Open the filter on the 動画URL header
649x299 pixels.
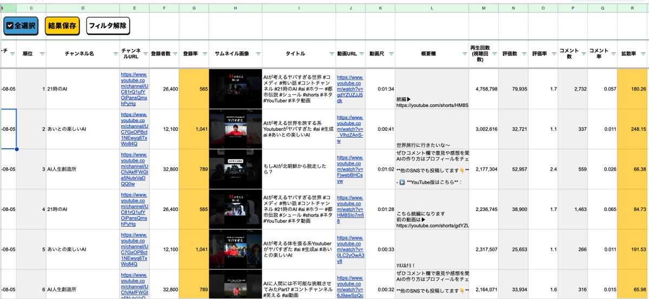click(x=361, y=54)
